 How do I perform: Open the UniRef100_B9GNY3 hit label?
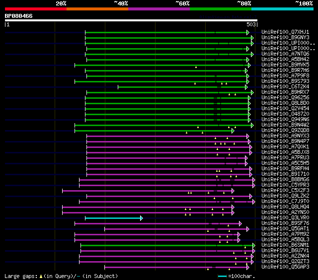point(285,37)
